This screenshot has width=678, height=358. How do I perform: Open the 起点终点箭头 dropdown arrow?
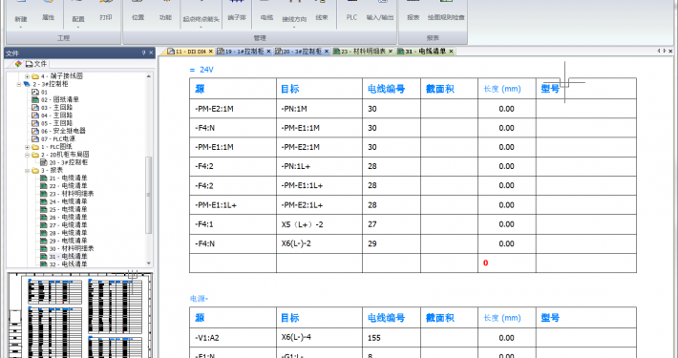[201, 28]
